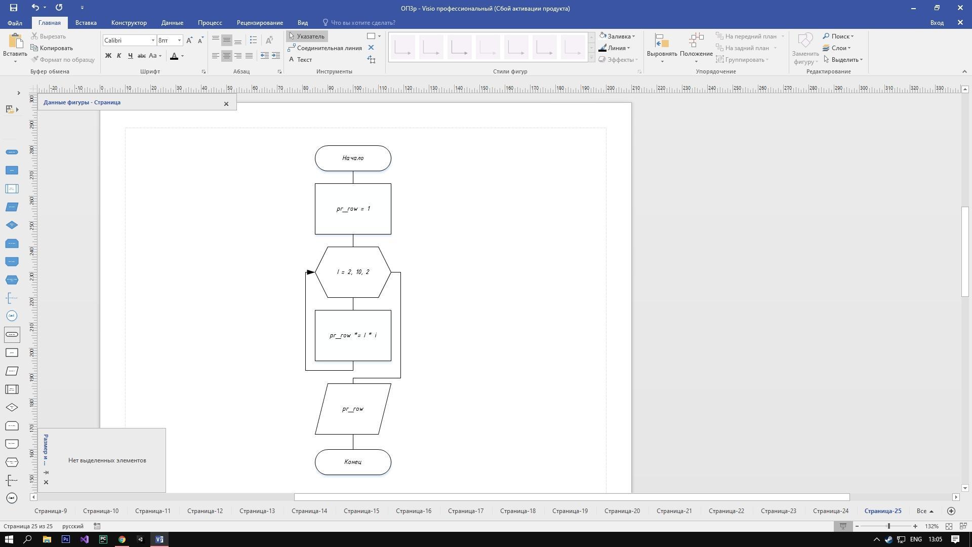This screenshot has width=972, height=547.
Task: Click the increase indent icon
Action: [x=276, y=56]
